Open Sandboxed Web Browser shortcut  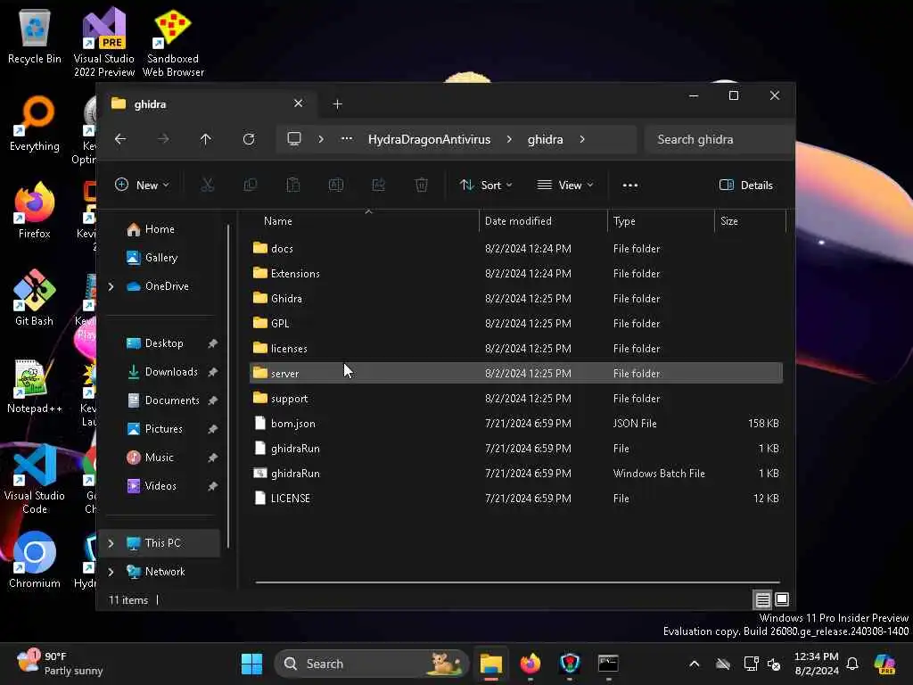pos(173,42)
